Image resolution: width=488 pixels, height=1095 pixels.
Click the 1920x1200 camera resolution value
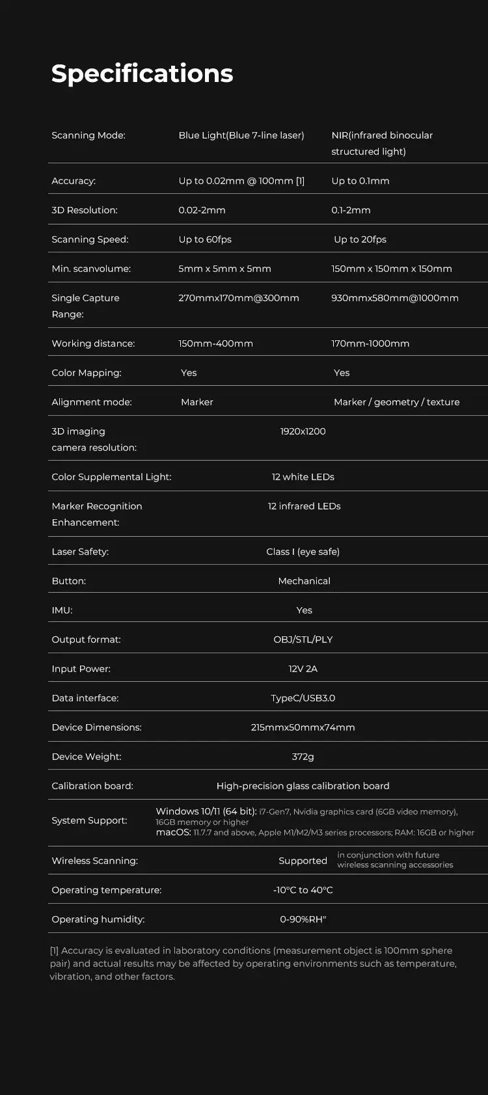(x=303, y=431)
